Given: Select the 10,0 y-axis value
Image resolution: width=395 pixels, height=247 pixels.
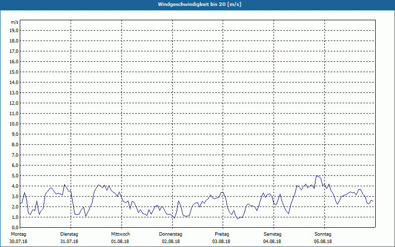Looking at the screenshot, I should 14,124.
